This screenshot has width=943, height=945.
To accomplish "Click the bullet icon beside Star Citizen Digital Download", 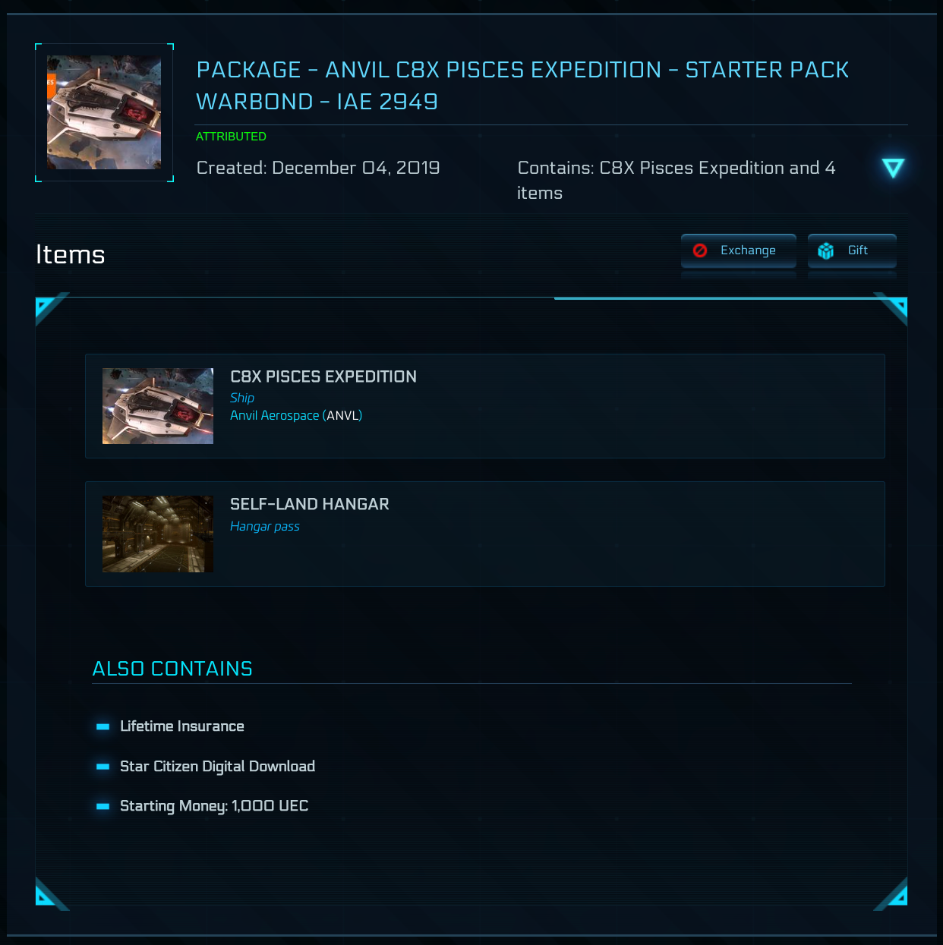I will coord(103,767).
